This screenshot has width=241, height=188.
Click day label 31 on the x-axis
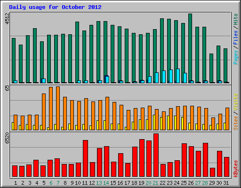tap(226, 183)
